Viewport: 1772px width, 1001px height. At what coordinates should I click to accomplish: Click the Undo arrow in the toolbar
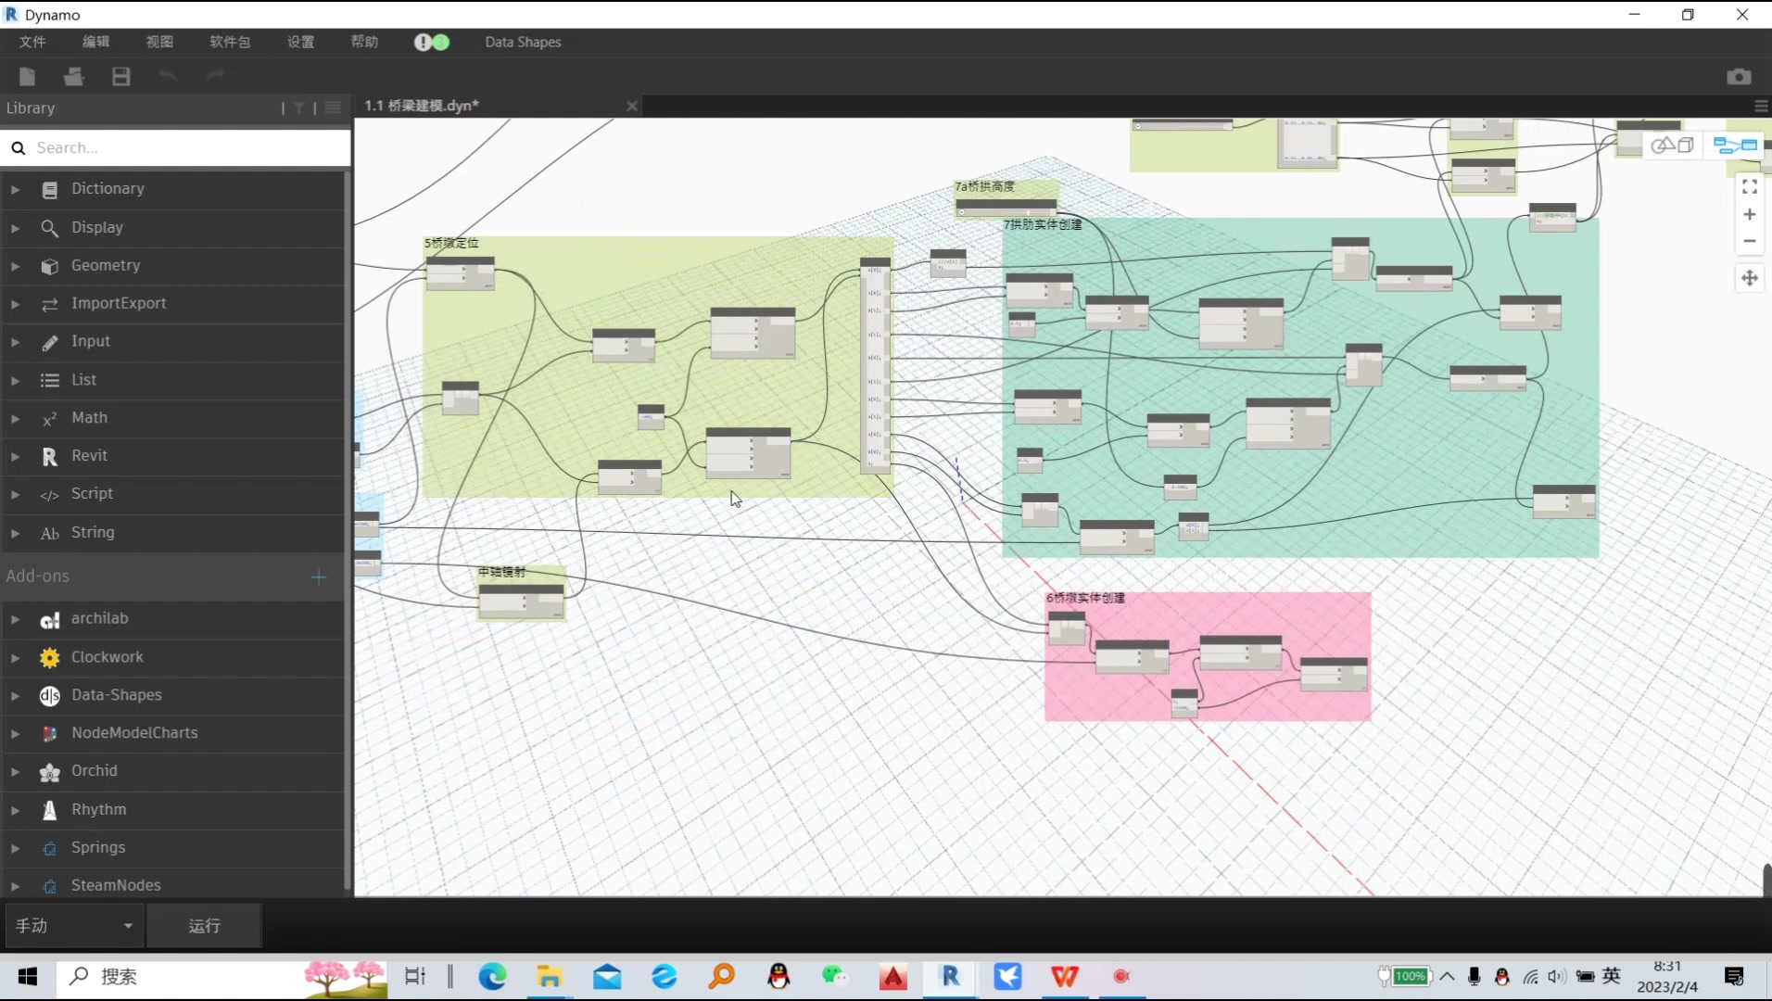click(x=168, y=76)
